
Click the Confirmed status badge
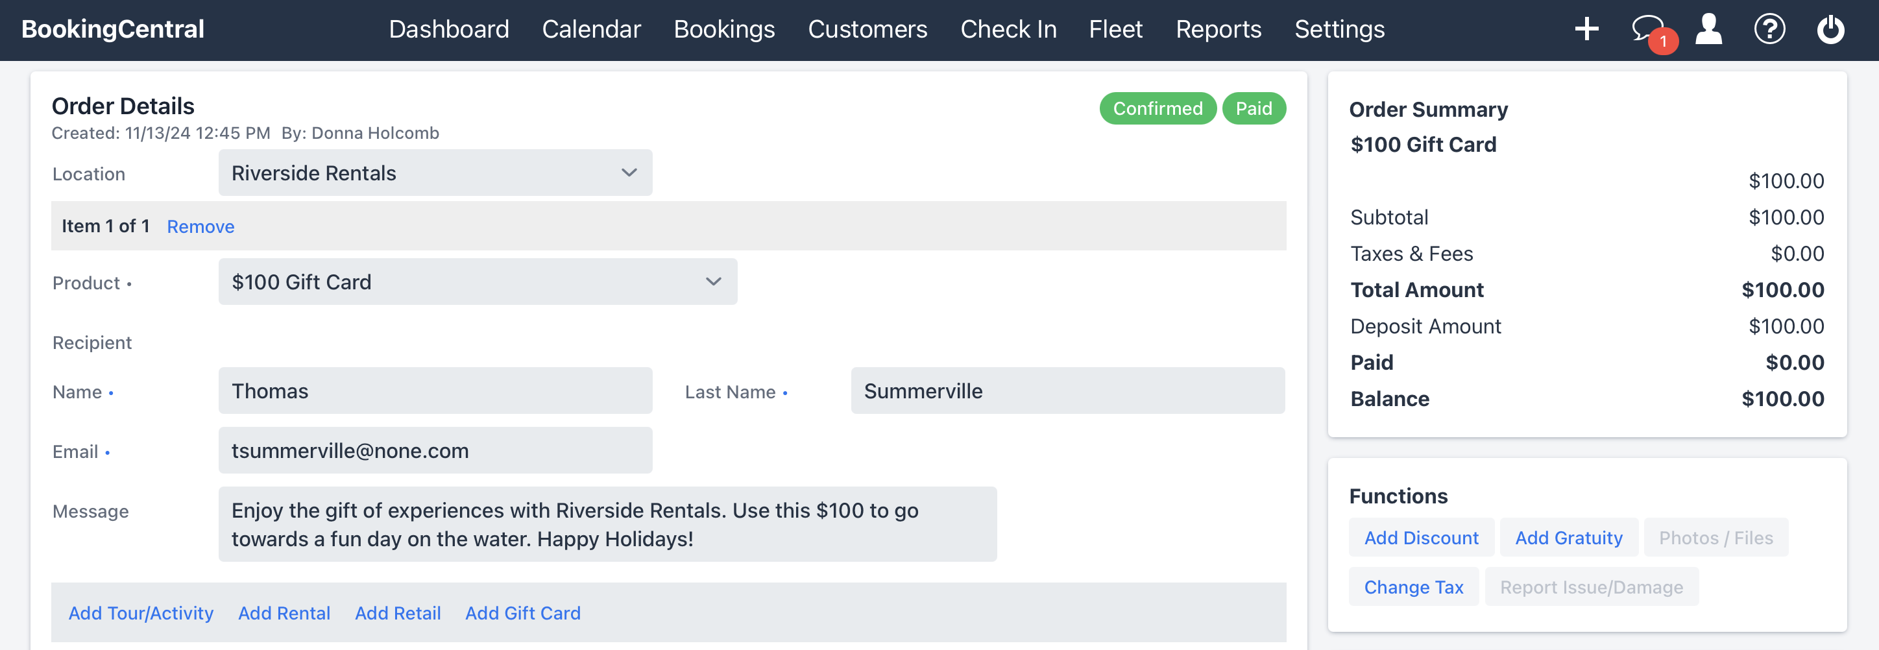(1158, 109)
